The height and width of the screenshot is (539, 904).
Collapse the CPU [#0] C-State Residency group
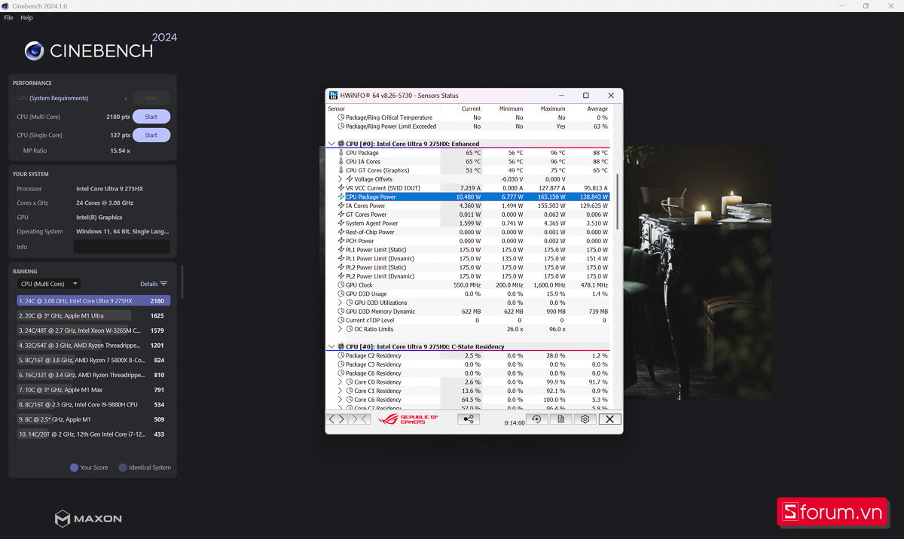point(331,347)
